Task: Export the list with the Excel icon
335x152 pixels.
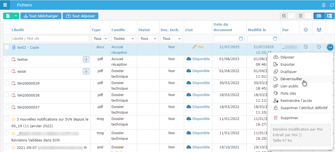Action: (324, 5)
